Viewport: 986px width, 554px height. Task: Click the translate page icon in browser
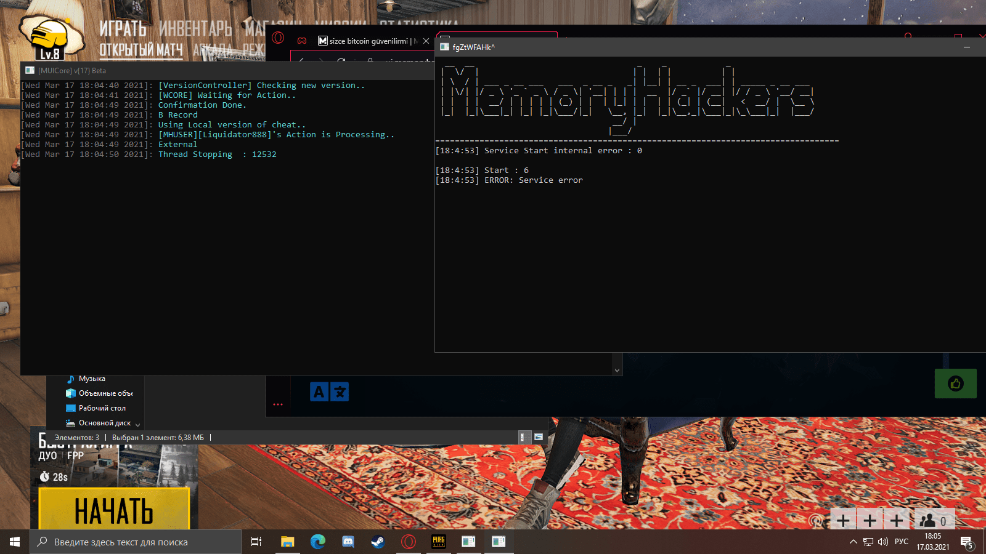[329, 391]
